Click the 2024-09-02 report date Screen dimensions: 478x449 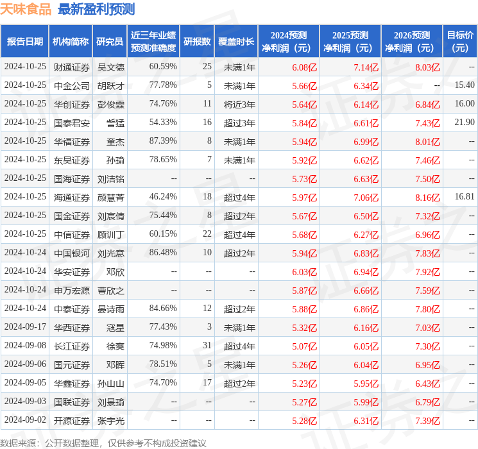click(x=25, y=419)
